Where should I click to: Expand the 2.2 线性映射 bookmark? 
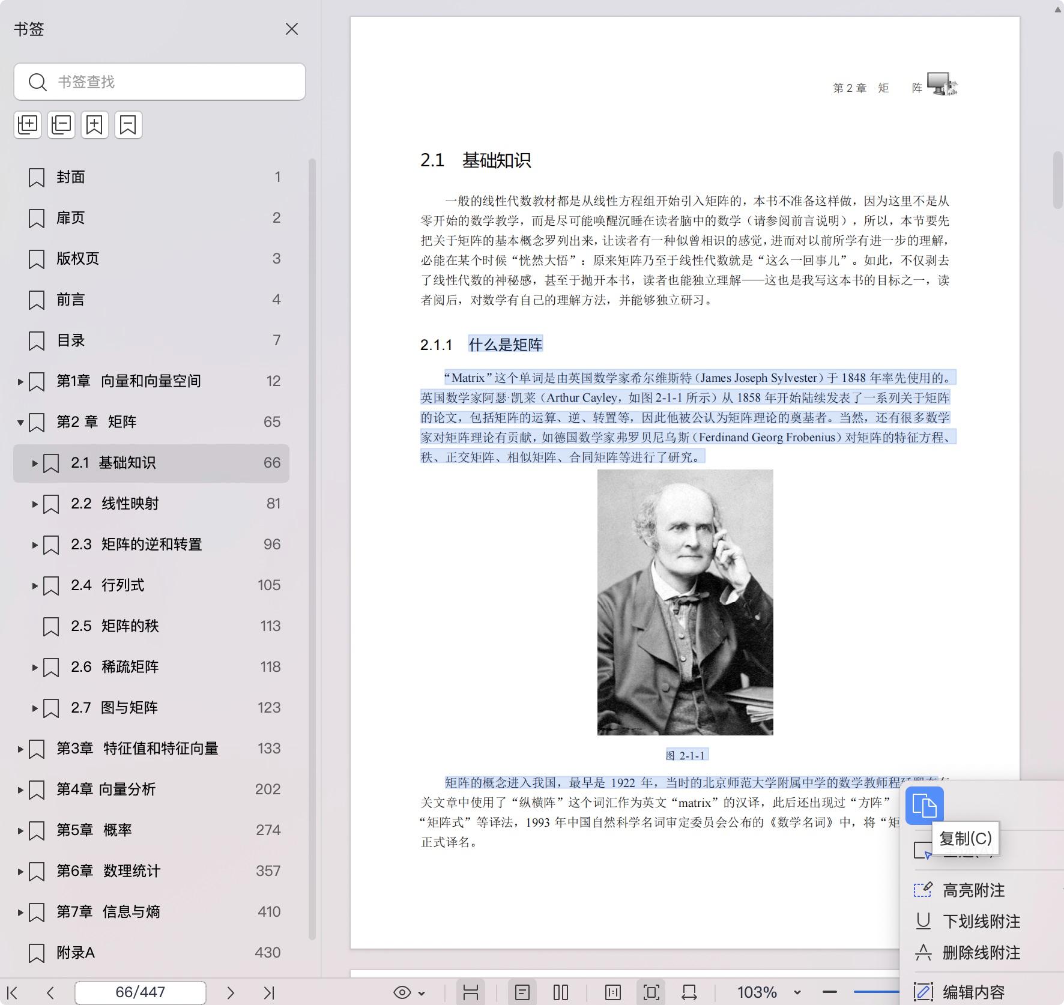click(35, 504)
